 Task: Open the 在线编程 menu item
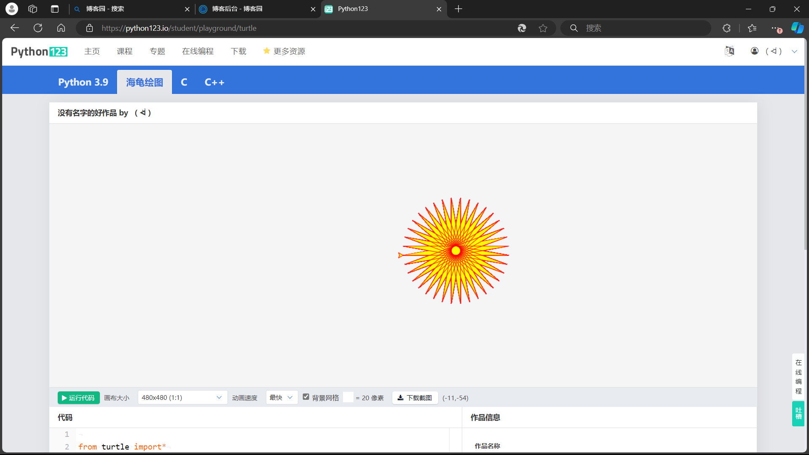(198, 51)
